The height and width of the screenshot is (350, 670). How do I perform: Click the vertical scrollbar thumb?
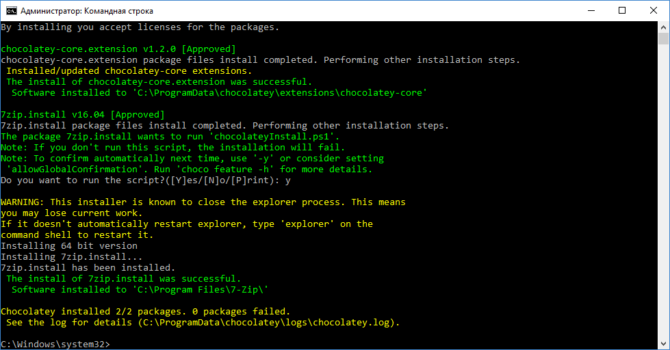663,38
